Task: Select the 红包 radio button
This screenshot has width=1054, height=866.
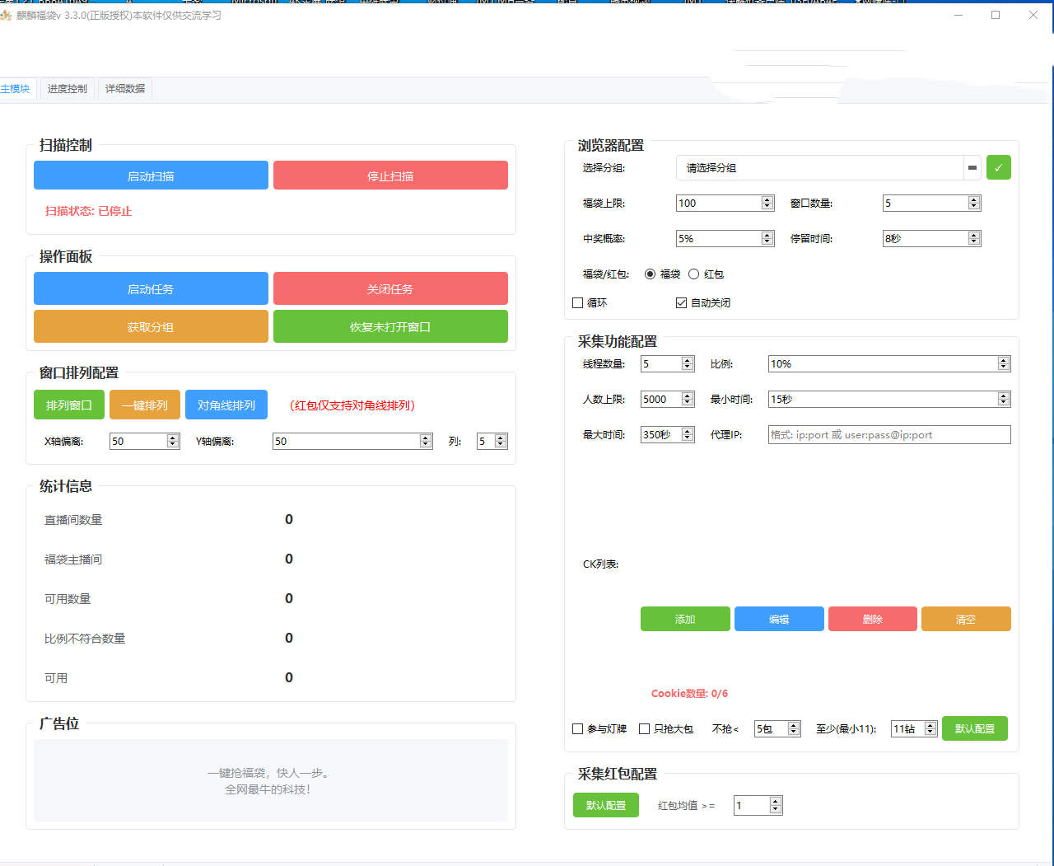Action: point(693,274)
